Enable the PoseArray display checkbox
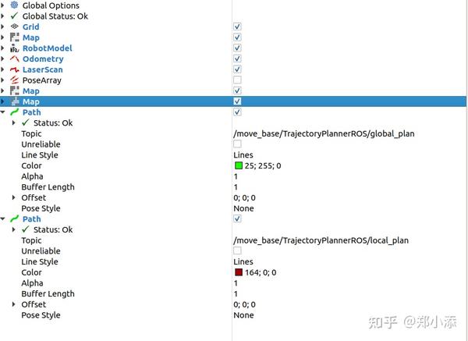Image resolution: width=468 pixels, height=341 pixels. [237, 80]
